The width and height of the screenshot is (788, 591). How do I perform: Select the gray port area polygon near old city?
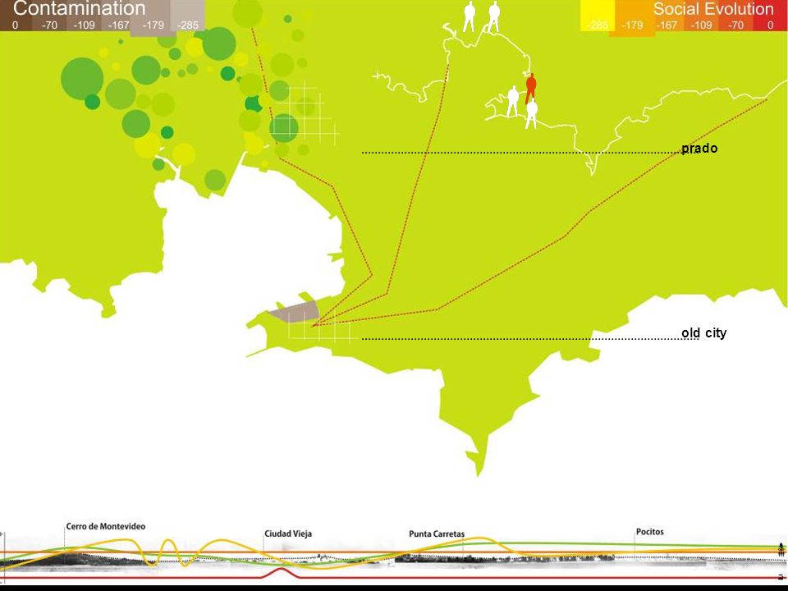(295, 312)
